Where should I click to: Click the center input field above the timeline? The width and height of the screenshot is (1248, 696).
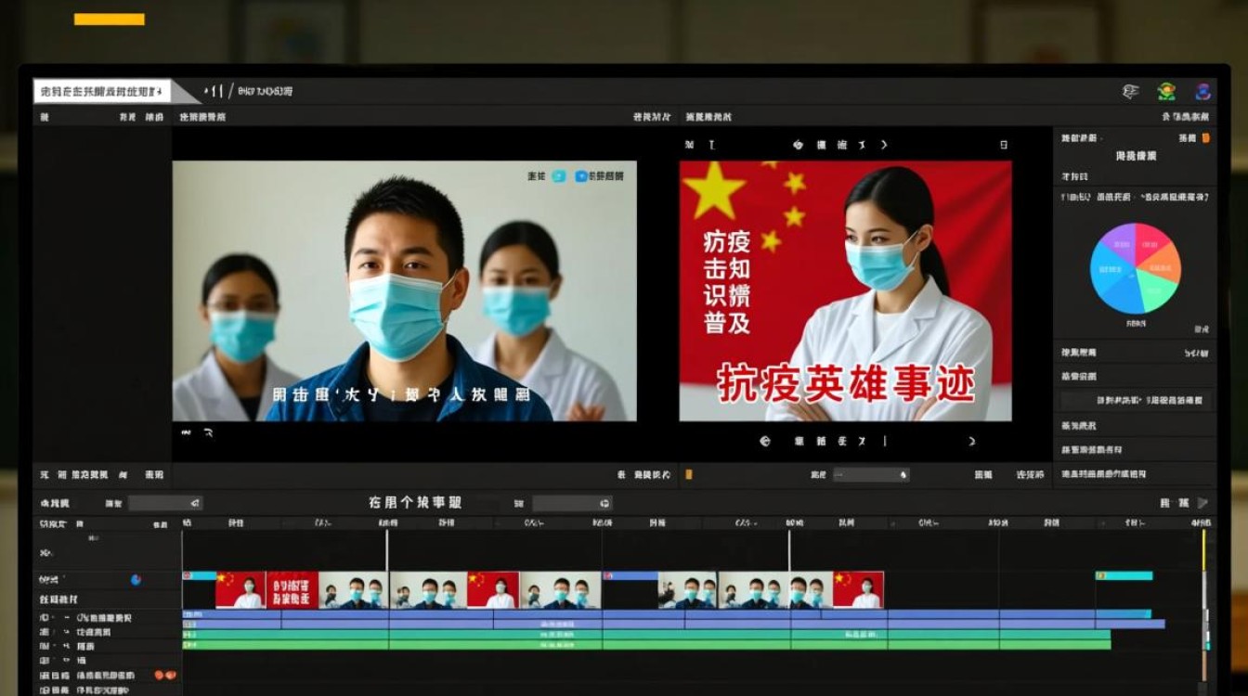coord(572,503)
